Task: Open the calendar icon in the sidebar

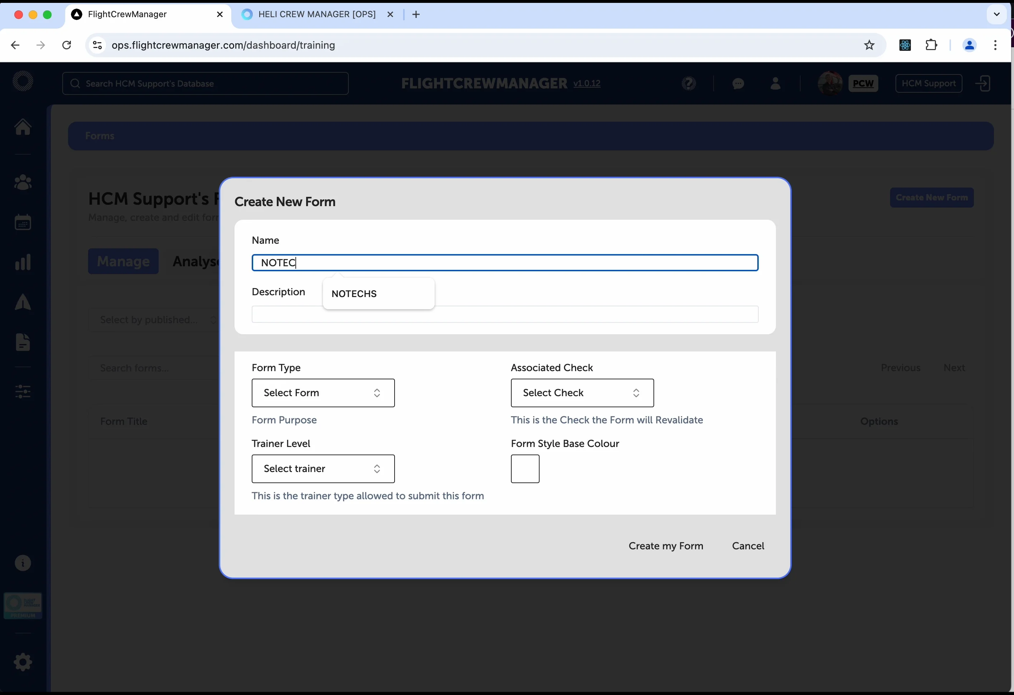Action: pyautogui.click(x=23, y=222)
